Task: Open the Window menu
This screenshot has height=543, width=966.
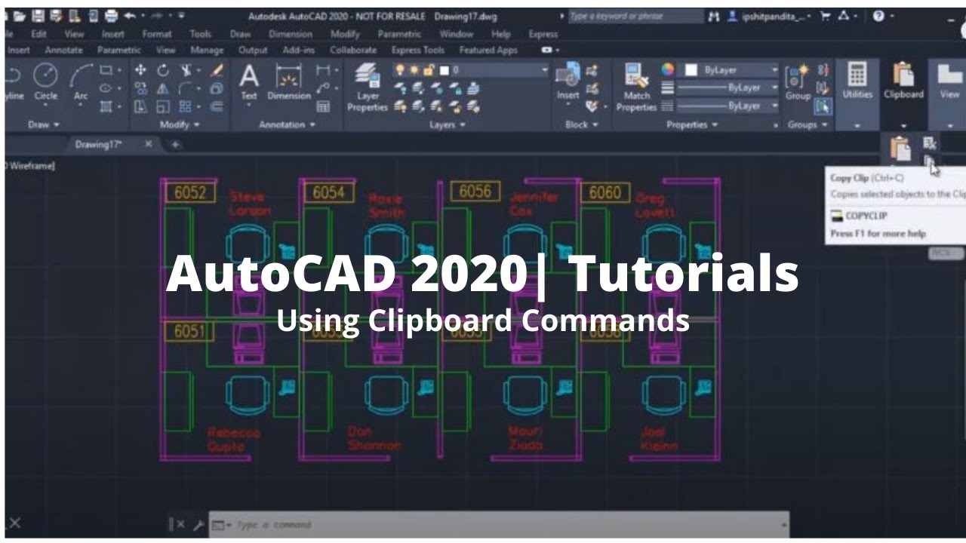Action: (456, 34)
